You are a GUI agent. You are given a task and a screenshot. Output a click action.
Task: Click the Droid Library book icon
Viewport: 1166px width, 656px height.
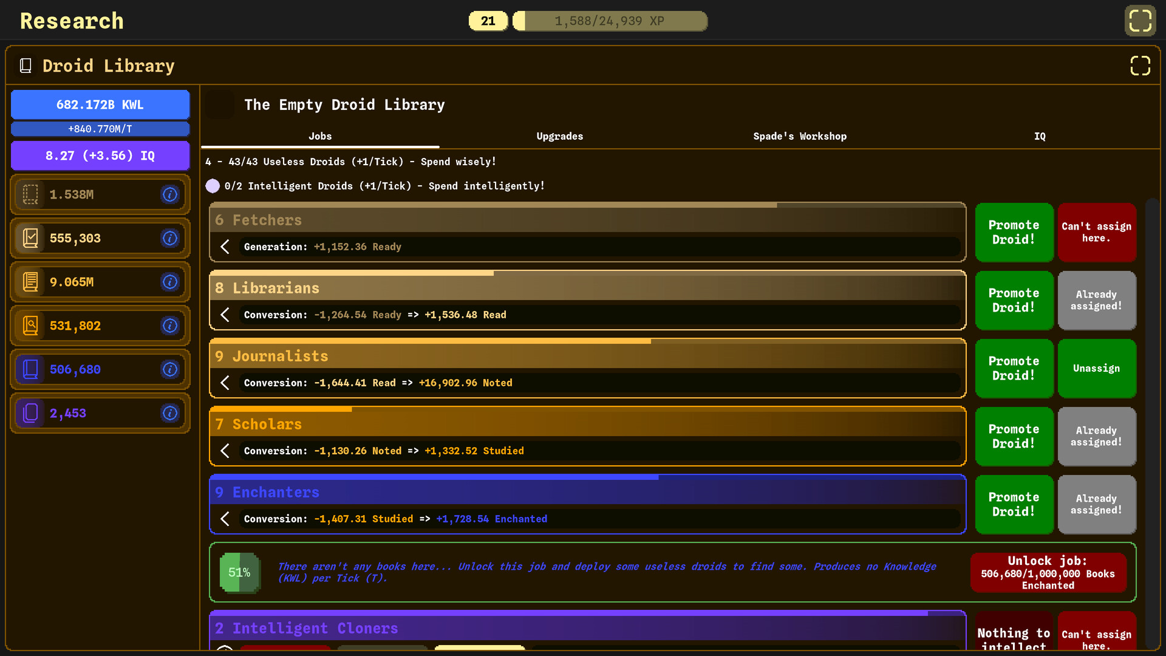[26, 66]
